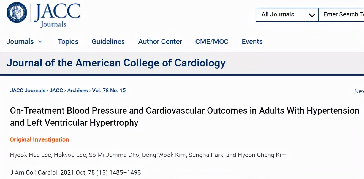The width and height of the screenshot is (364, 179).
Task: Open the Author Center menu
Action: (x=160, y=42)
